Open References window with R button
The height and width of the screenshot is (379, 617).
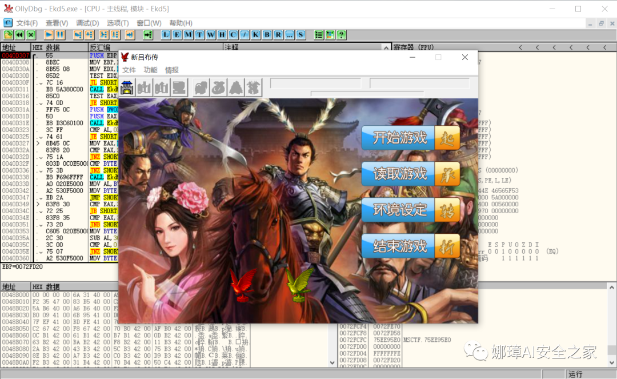pyautogui.click(x=278, y=35)
